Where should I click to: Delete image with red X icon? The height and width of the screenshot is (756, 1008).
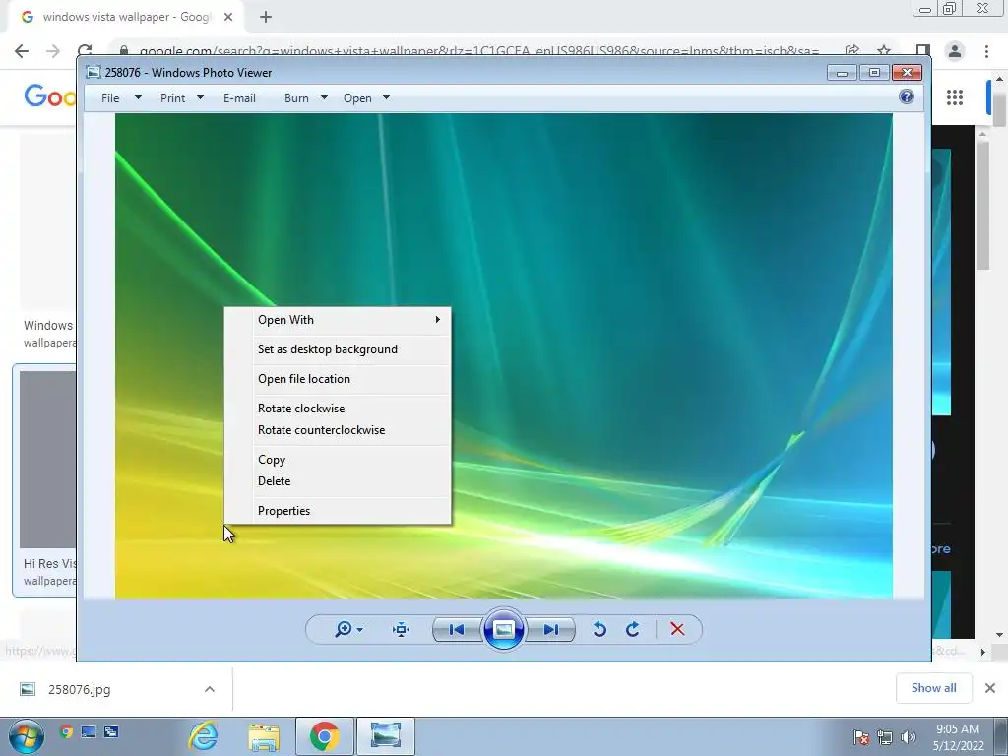pos(677,629)
